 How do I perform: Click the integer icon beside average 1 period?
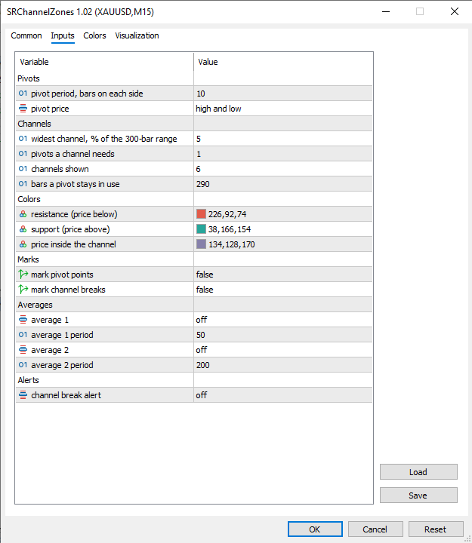[x=23, y=335]
